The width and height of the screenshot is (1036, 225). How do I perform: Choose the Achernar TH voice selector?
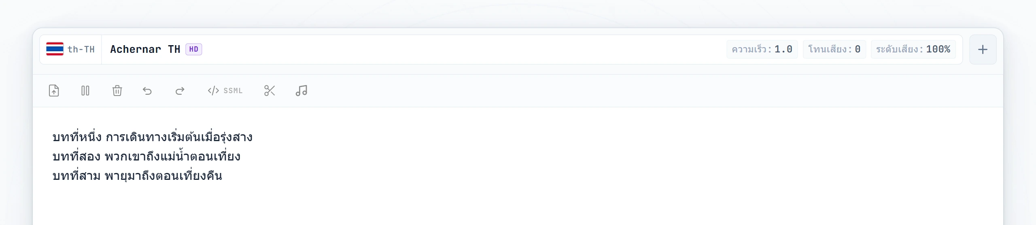156,50
